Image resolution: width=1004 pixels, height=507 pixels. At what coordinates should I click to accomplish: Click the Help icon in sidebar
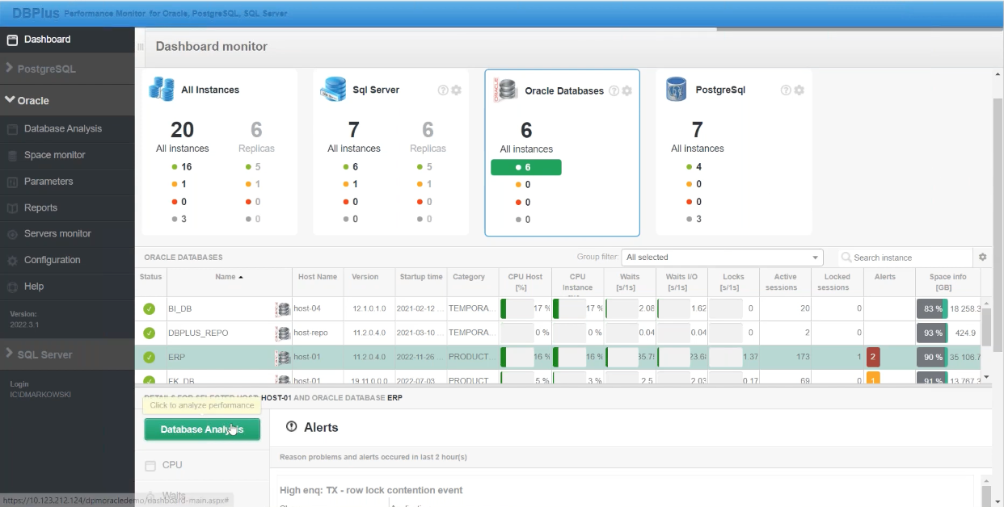pyautogui.click(x=12, y=287)
